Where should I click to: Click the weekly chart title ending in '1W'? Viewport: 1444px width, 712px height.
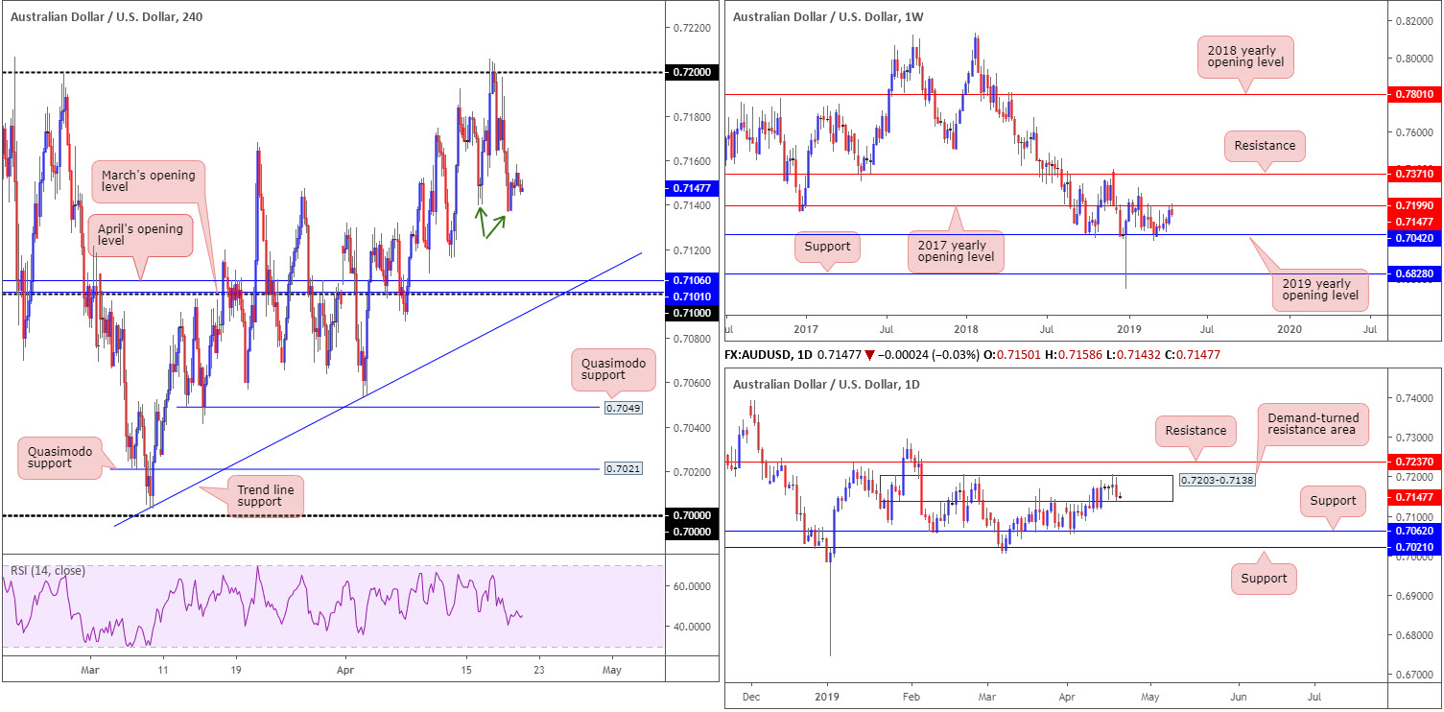tap(828, 16)
